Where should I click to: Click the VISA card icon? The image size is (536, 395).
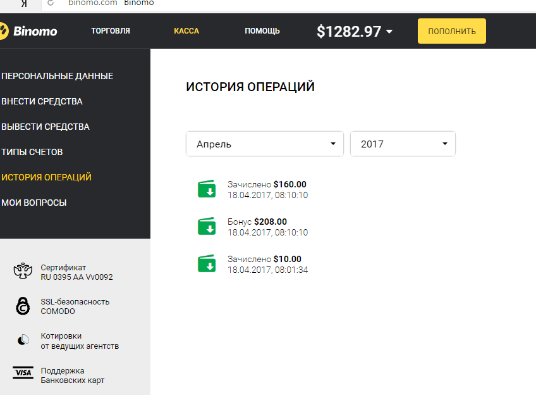click(23, 373)
